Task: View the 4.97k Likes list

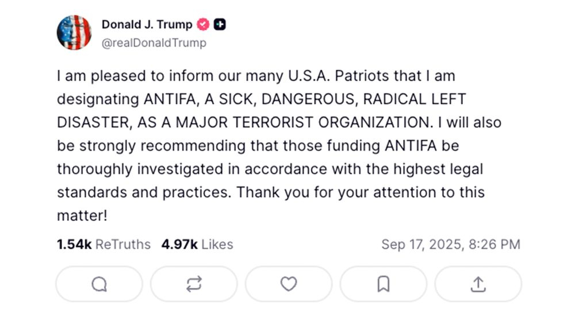Action: pos(197,245)
